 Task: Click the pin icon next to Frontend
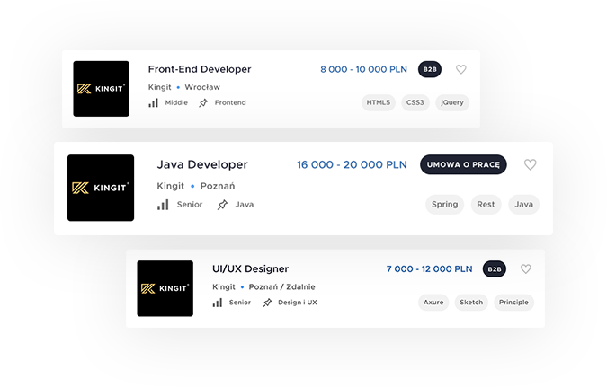coord(203,102)
